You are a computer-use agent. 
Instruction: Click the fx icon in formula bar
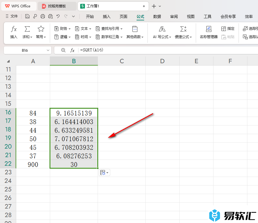pos(72,50)
